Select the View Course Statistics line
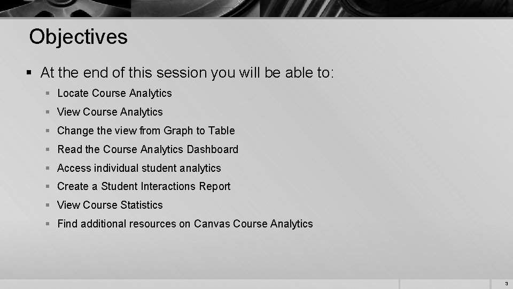The width and height of the screenshot is (513, 289). [x=110, y=205]
